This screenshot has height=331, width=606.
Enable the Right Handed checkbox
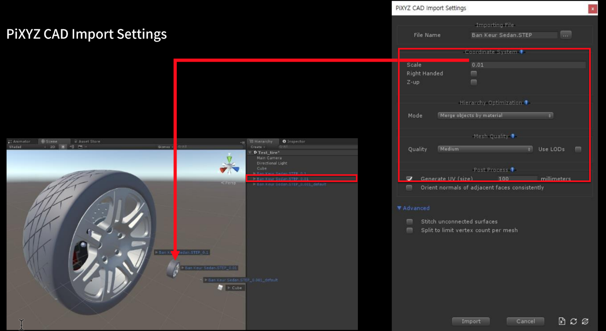point(474,73)
